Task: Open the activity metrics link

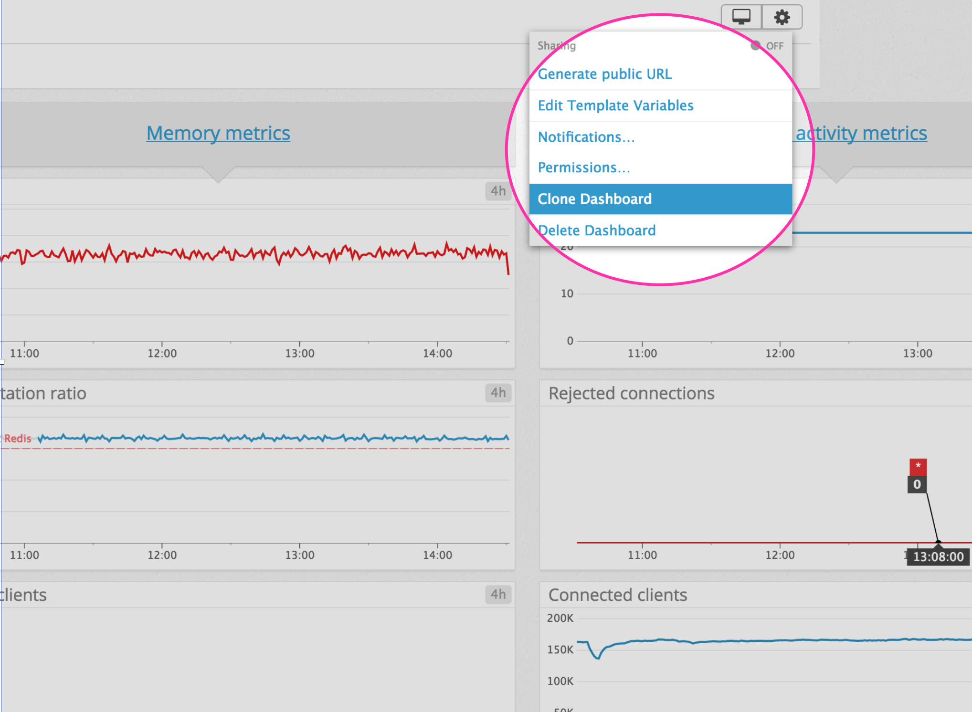Action: (x=860, y=133)
